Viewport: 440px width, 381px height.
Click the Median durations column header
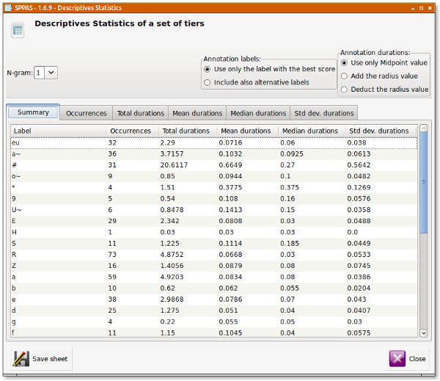coord(312,131)
